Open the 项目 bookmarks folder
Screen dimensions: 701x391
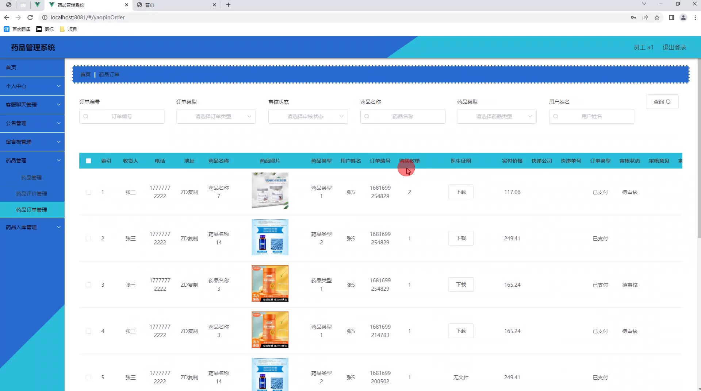[68, 29]
